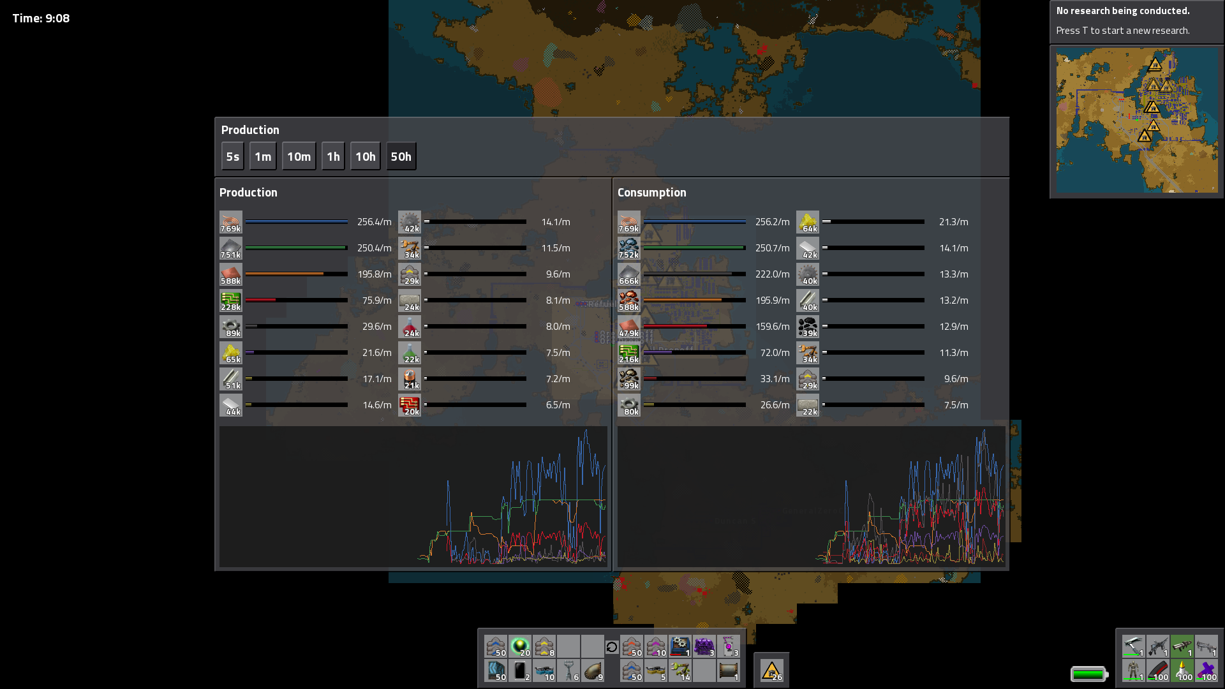Click iron gear 89k production icon

click(231, 327)
